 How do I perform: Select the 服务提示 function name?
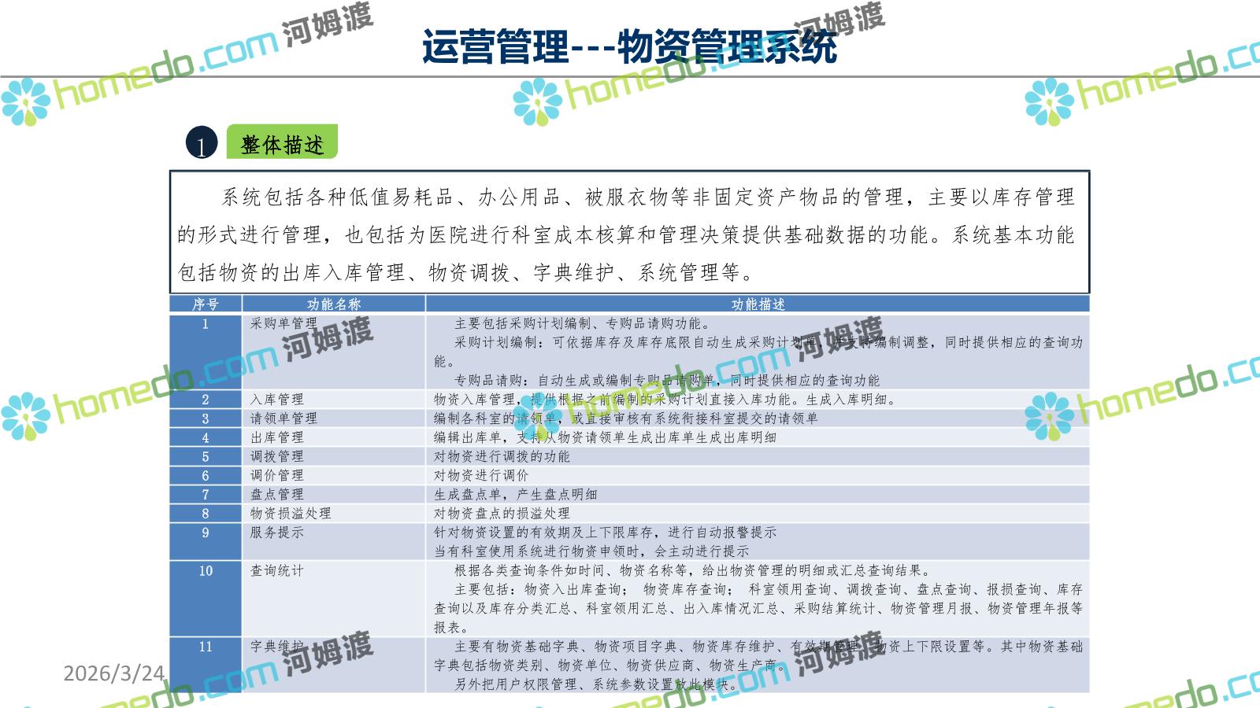tap(276, 533)
